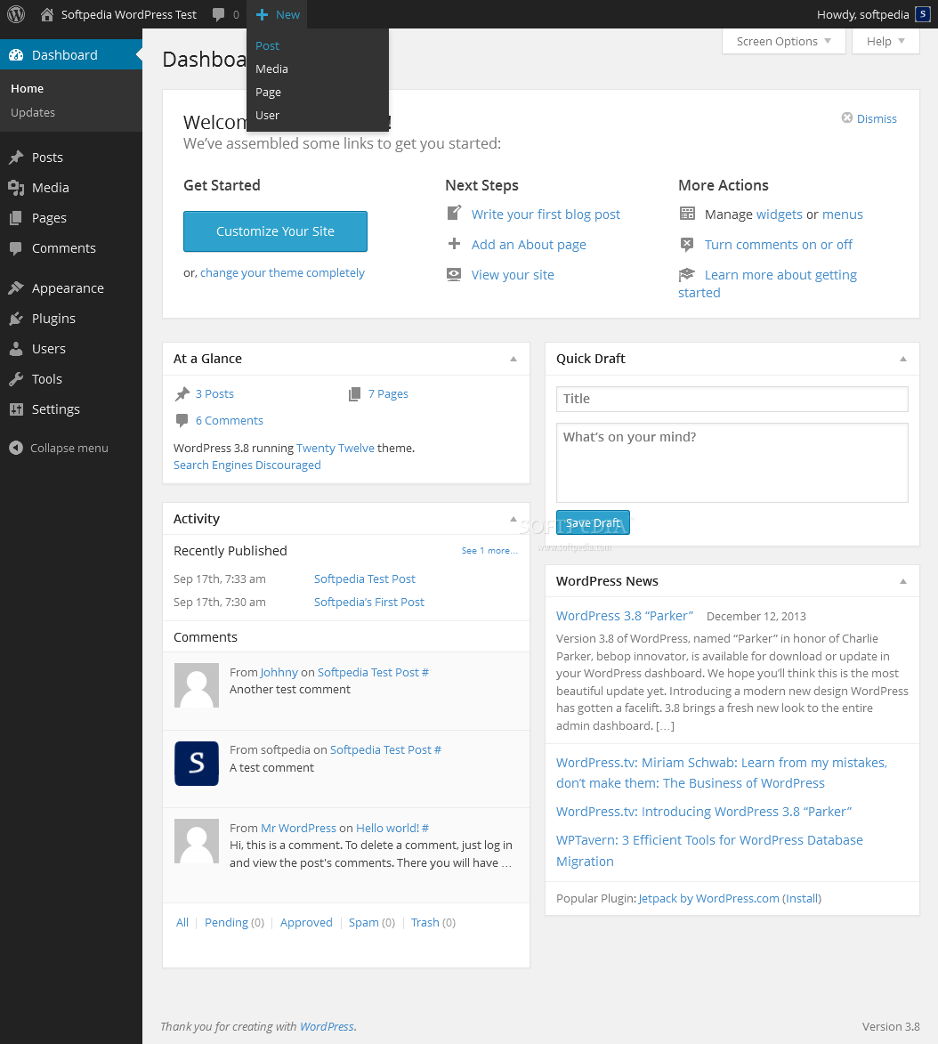The image size is (938, 1044).
Task: Open the Twenty Twelve theme link
Action: [x=335, y=448]
